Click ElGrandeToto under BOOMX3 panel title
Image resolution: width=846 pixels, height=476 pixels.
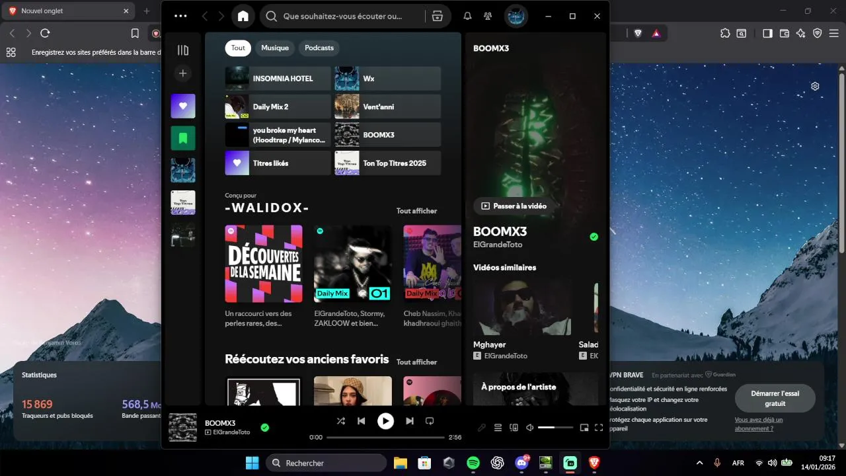[x=498, y=245]
